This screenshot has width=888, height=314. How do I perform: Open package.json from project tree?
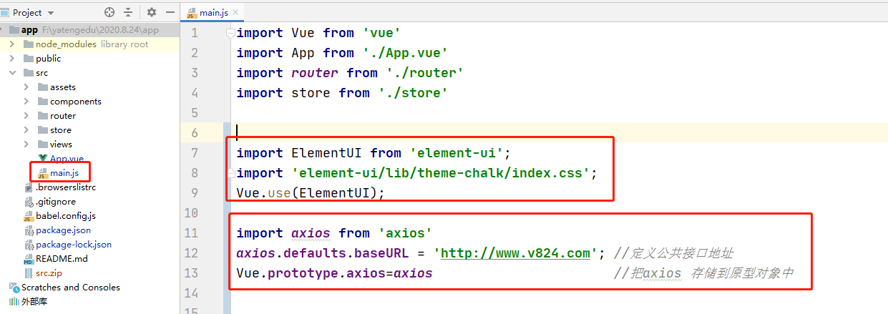coord(63,230)
